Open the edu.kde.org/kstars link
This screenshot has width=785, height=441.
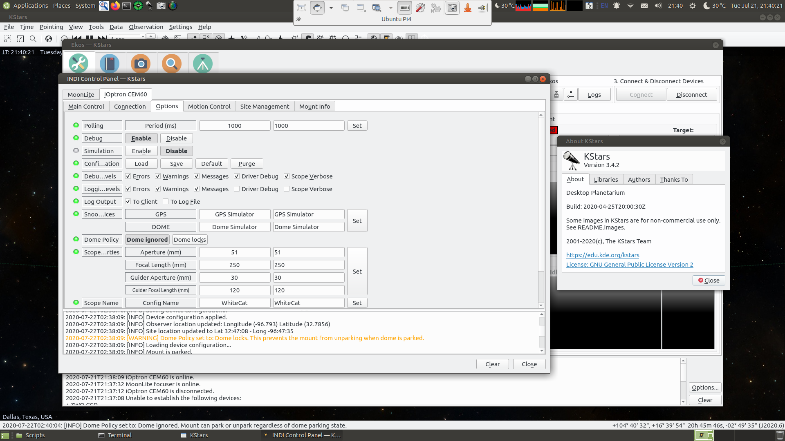point(603,255)
